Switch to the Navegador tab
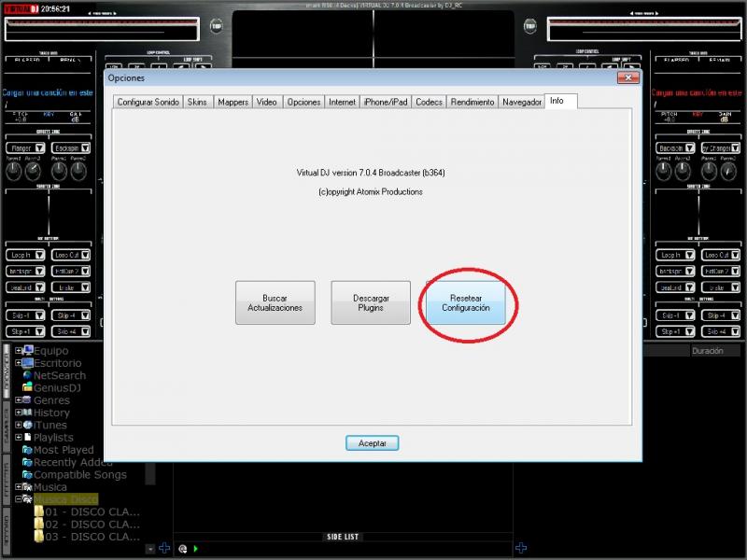This screenshot has height=560, width=747. (x=522, y=102)
